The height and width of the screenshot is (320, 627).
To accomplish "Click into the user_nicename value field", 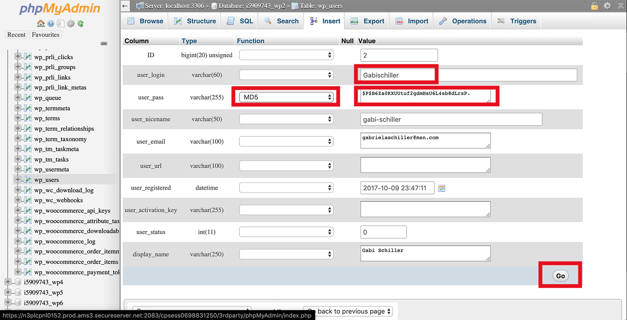I will pyautogui.click(x=451, y=119).
